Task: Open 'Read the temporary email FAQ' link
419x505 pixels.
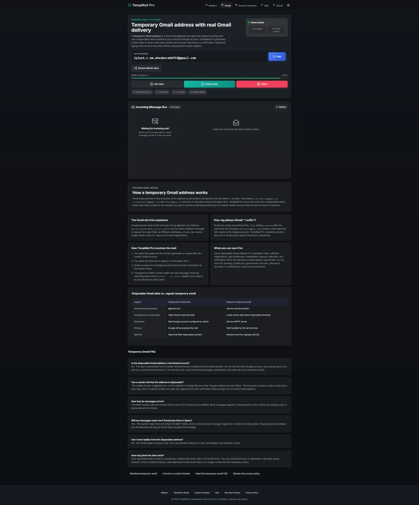Action: pos(211,473)
